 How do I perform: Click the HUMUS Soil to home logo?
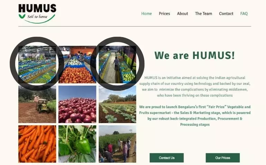(x=37, y=13)
